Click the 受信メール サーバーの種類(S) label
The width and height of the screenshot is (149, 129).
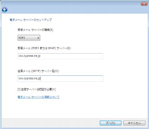pyautogui.click(x=35, y=30)
